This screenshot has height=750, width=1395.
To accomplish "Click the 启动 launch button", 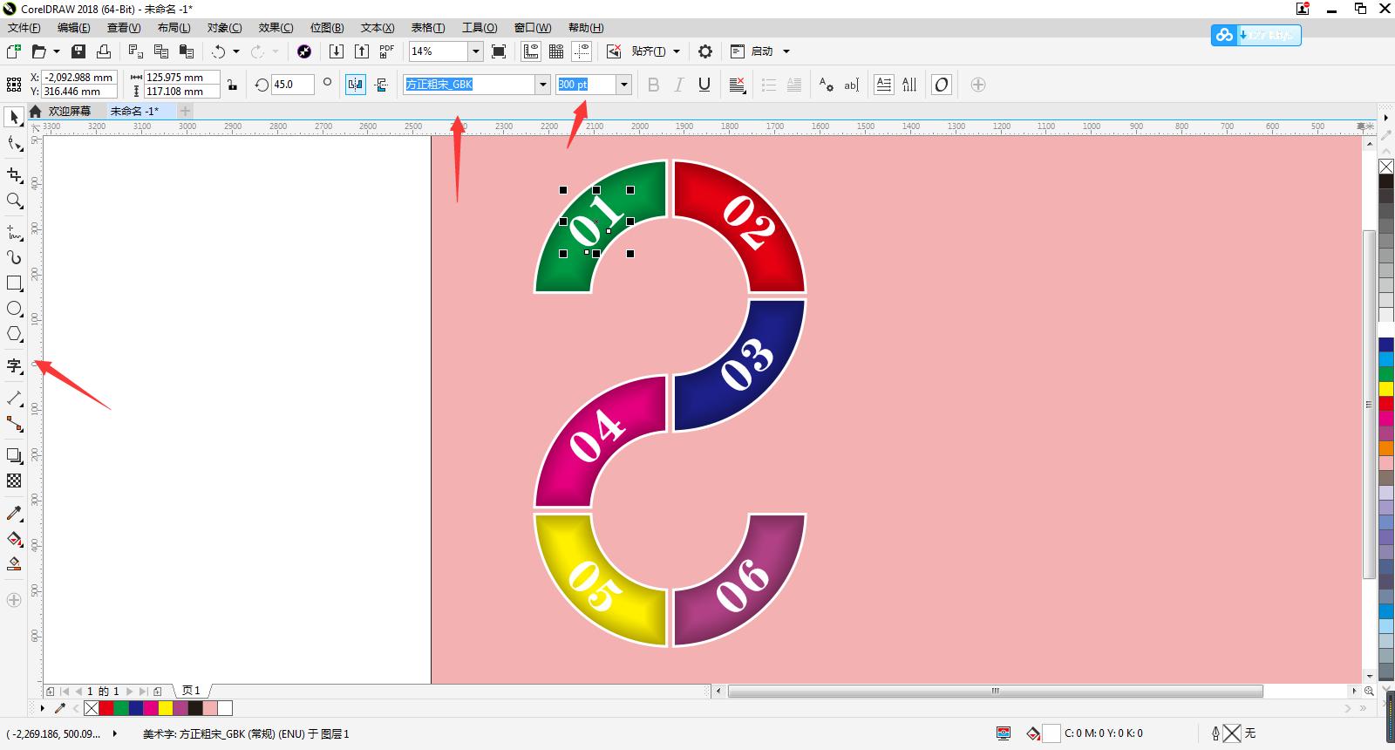I will point(762,51).
